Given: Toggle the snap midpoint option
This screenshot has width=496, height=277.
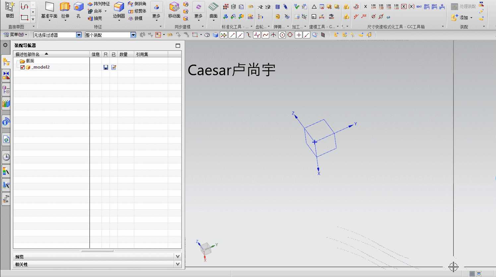Looking at the screenshot, I should click(x=240, y=35).
